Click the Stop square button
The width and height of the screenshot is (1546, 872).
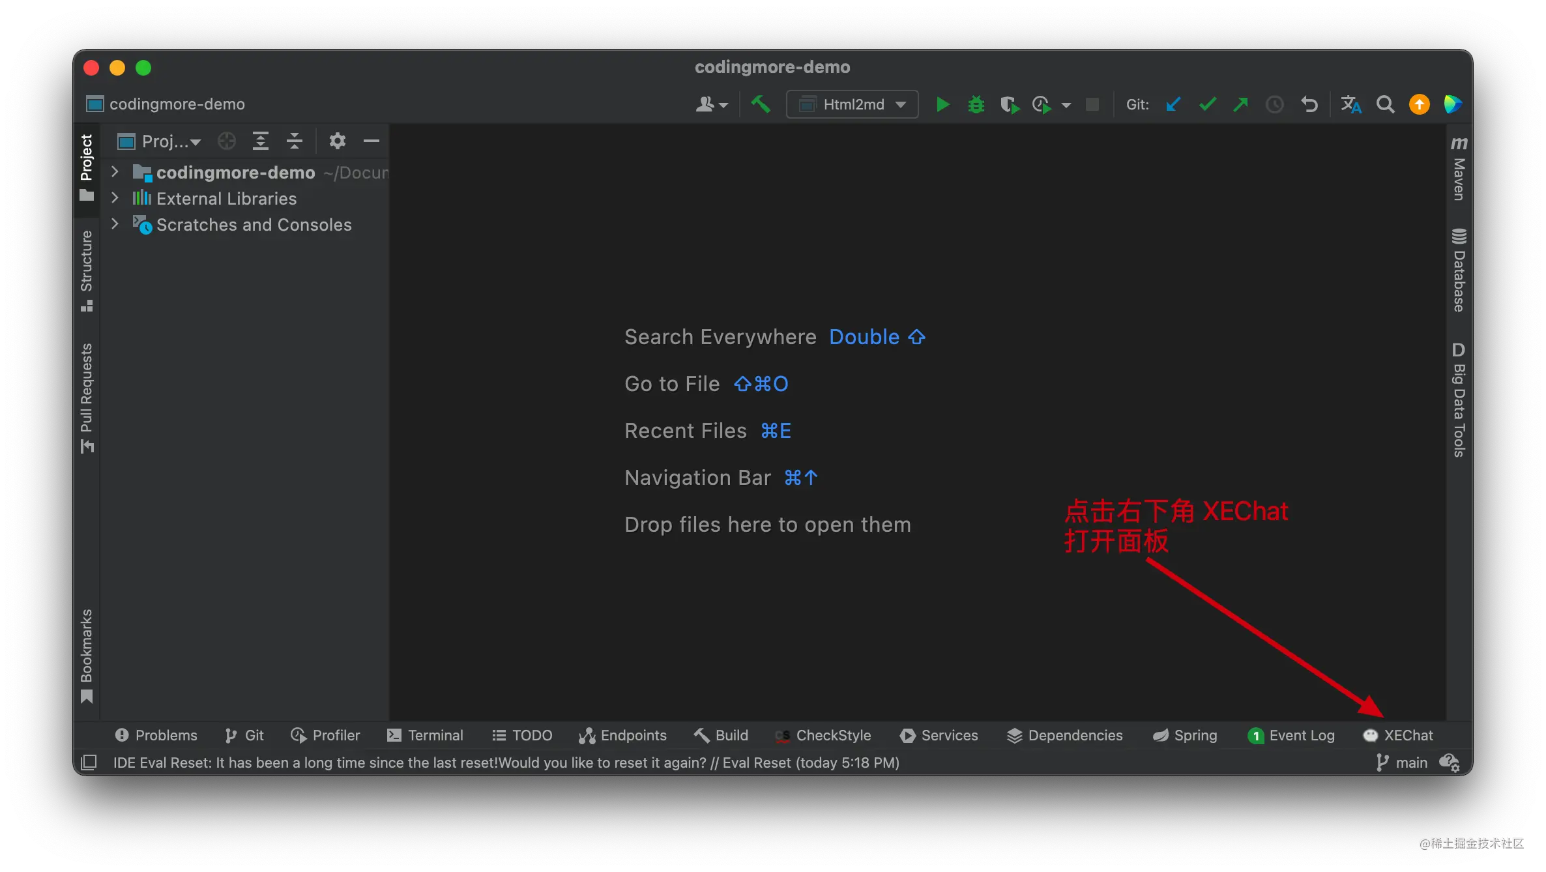pos(1092,104)
